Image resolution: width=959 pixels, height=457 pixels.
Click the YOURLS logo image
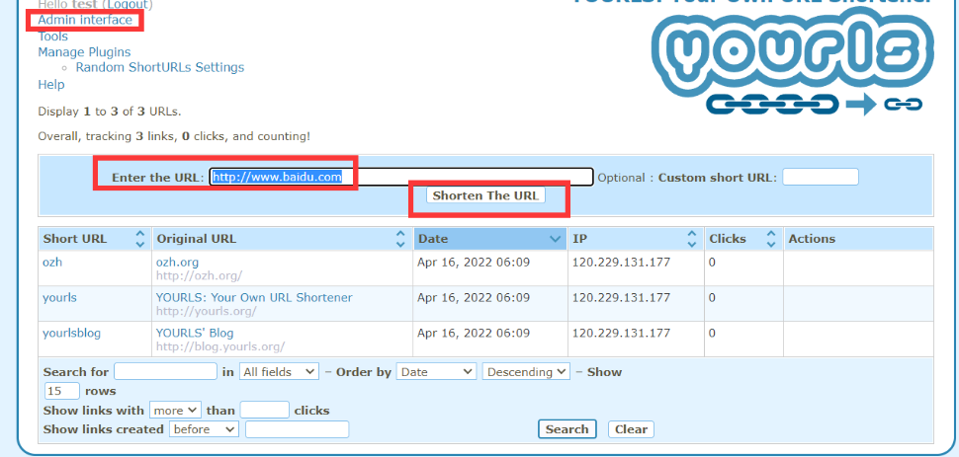point(791,65)
